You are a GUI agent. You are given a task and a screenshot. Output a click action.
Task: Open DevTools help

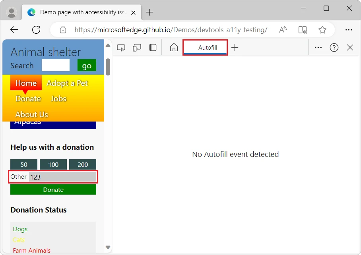coord(334,48)
